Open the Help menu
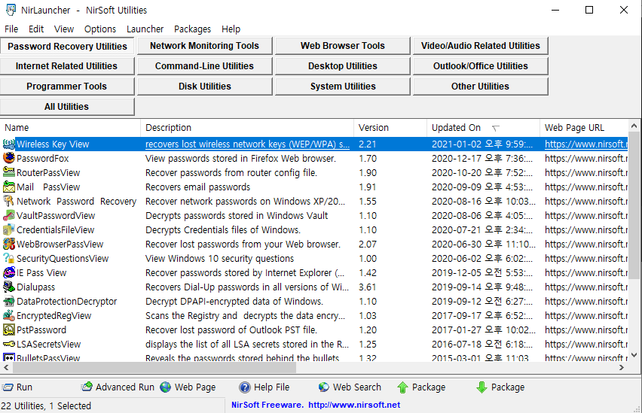Viewport: 642px width, 413px height. (x=231, y=29)
